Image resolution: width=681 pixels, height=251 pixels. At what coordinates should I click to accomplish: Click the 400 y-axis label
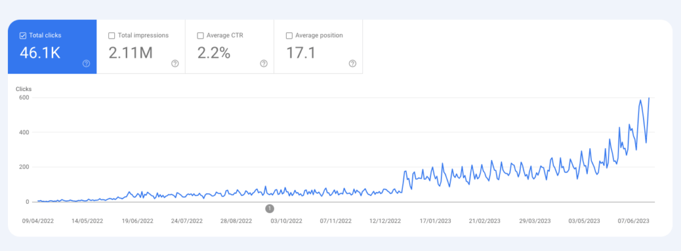click(23, 132)
